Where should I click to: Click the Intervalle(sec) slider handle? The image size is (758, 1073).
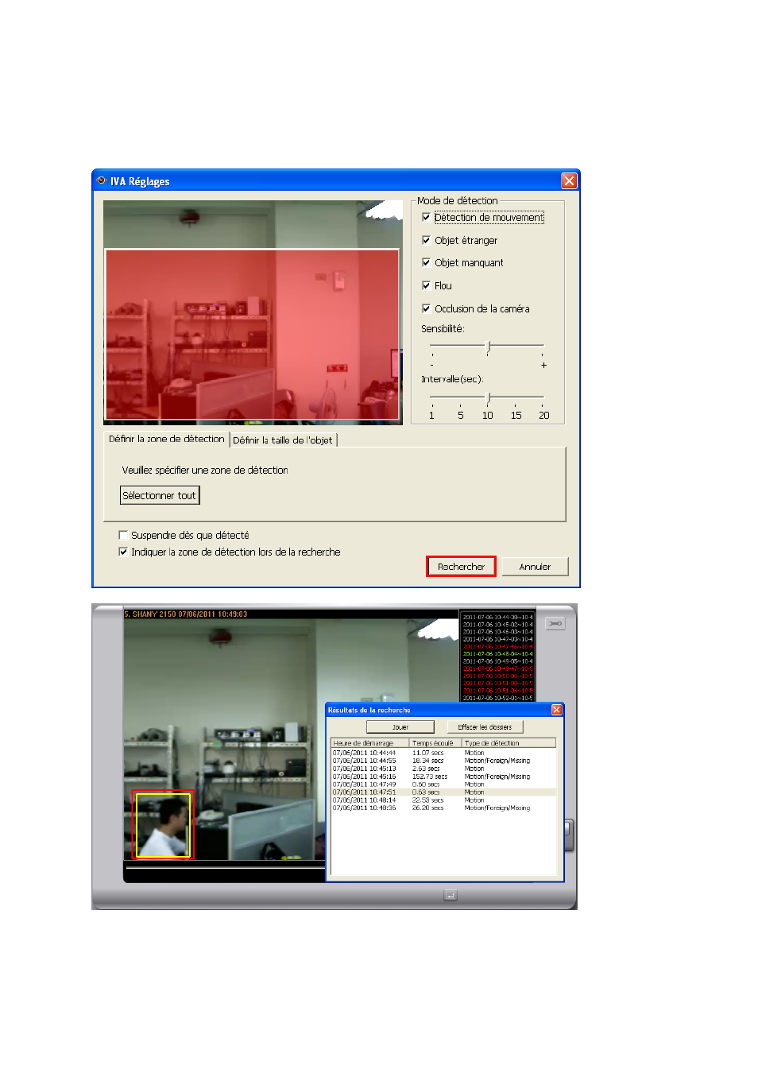(488, 397)
